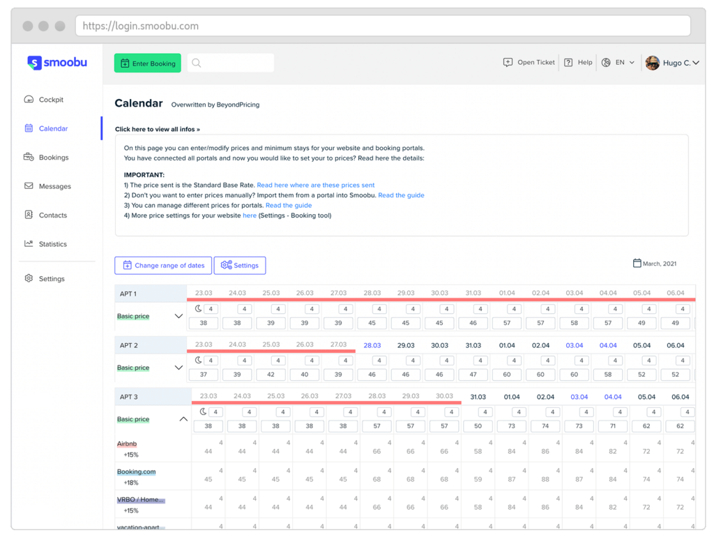This screenshot has width=714, height=539.
Task: Click the gears icon on Settings button
Action: click(x=227, y=265)
